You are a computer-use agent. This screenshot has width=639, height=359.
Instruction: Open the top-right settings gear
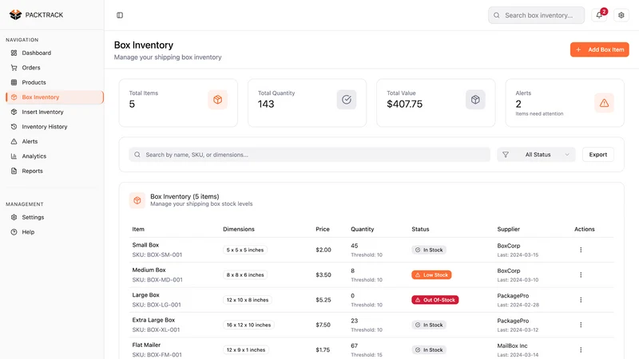point(621,15)
